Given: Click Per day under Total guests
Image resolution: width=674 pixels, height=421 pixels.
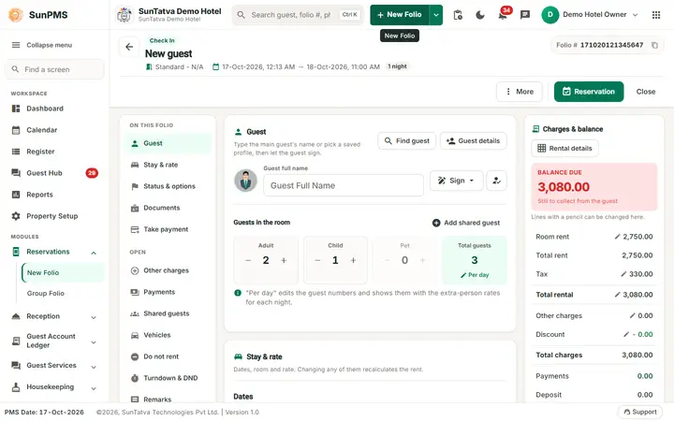Looking at the screenshot, I should click(475, 275).
